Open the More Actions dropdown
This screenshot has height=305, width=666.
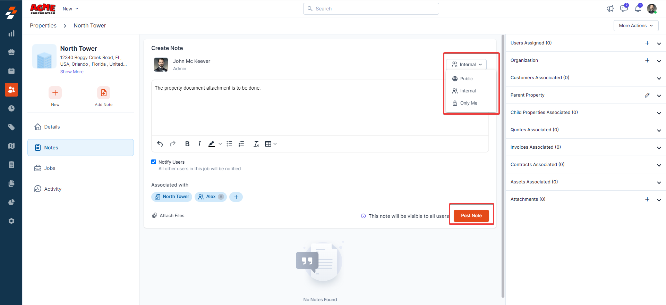pos(636,26)
